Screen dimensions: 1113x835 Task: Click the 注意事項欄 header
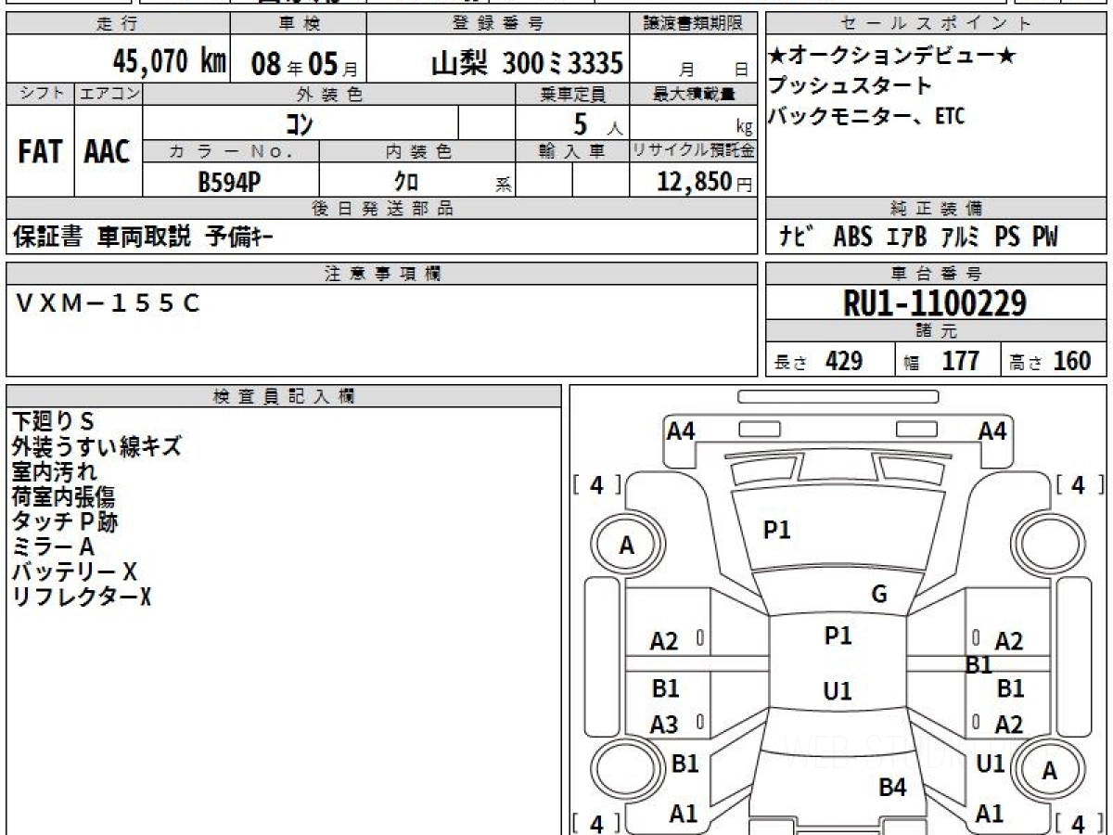(x=382, y=274)
